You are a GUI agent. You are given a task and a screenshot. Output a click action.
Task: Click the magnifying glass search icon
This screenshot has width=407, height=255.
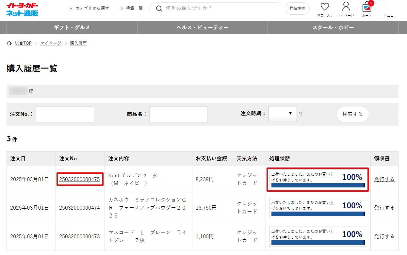[x=159, y=8]
